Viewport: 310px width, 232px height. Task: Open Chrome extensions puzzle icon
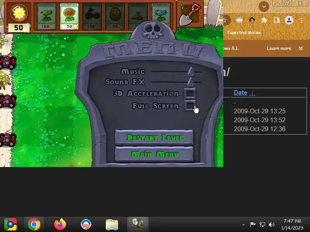pyautogui.click(x=264, y=20)
